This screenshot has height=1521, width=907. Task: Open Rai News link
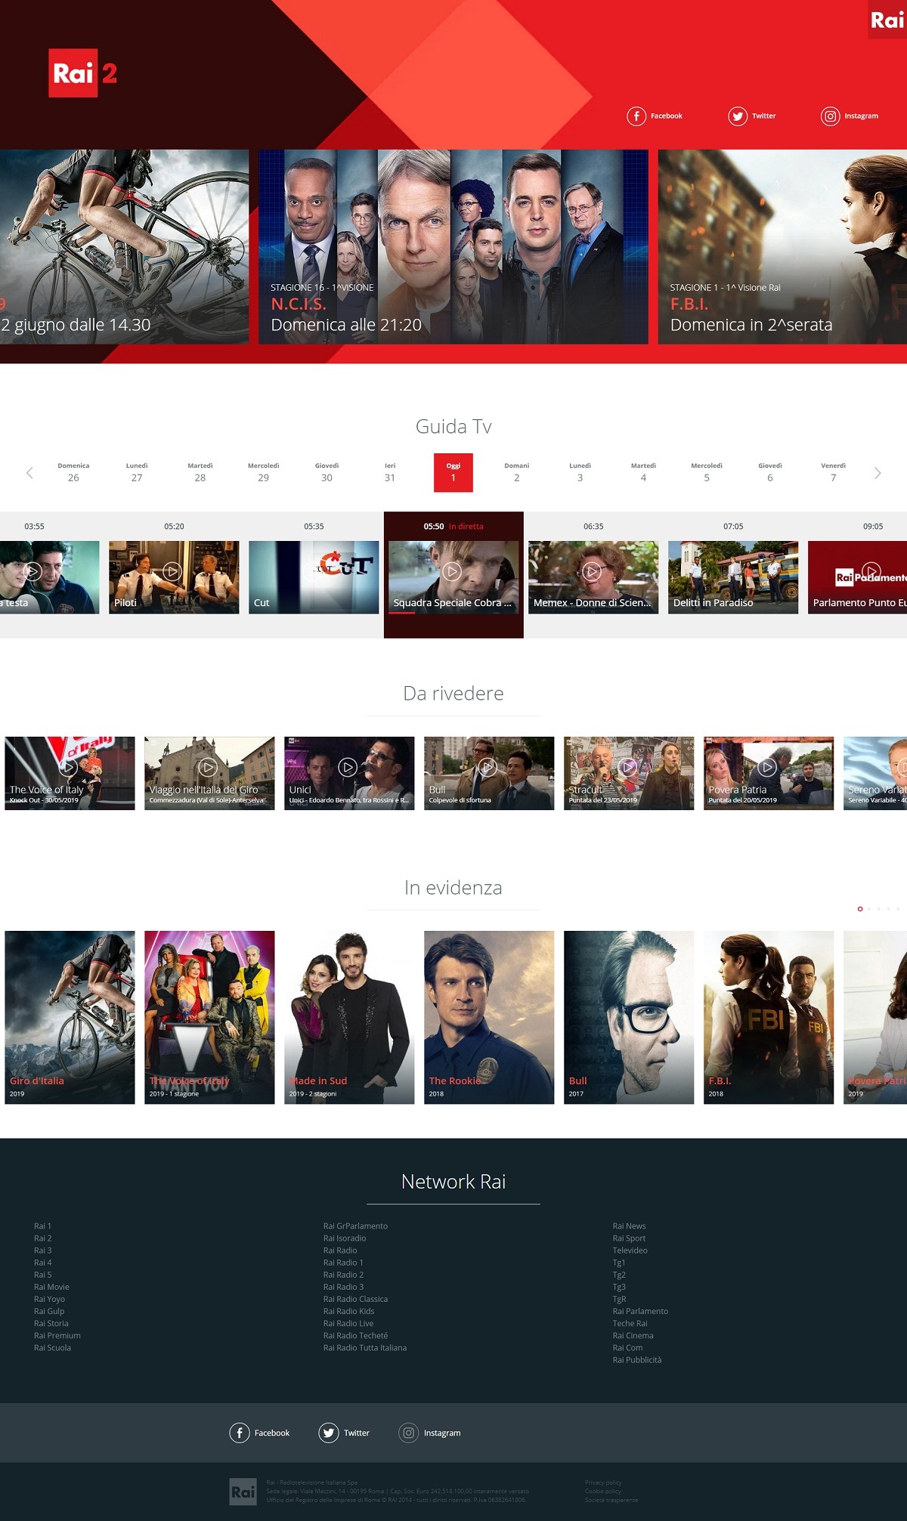click(x=630, y=1226)
